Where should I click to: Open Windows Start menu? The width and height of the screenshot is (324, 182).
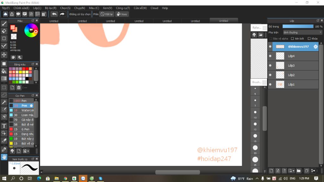click(4, 179)
